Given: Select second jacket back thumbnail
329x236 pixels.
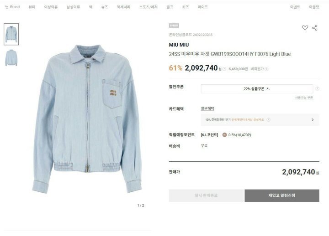Looking at the screenshot, I should [11, 58].
